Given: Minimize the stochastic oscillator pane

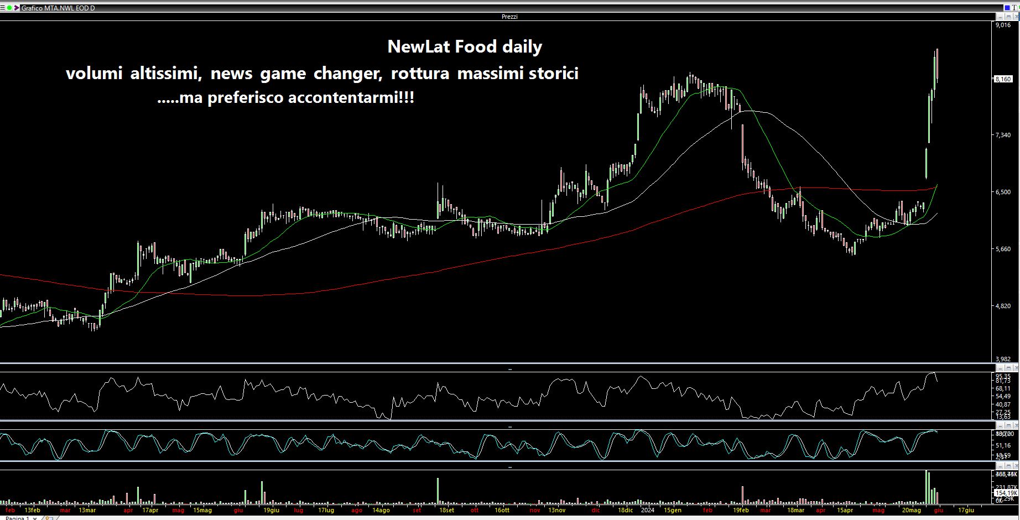Looking at the screenshot, I should click(1001, 425).
